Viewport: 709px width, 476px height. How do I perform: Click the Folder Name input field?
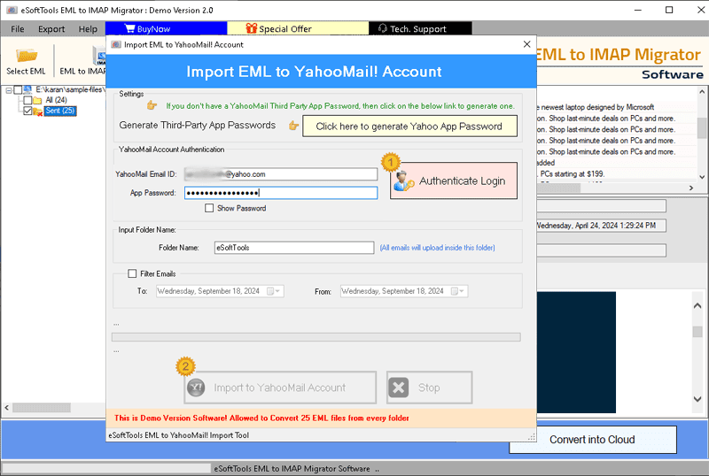(x=294, y=248)
